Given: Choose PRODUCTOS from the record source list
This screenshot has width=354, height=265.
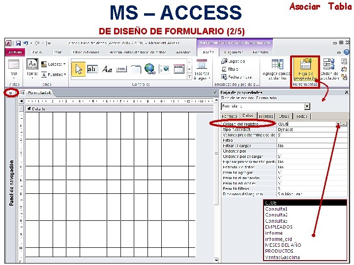Looking at the screenshot, I should [279, 251].
